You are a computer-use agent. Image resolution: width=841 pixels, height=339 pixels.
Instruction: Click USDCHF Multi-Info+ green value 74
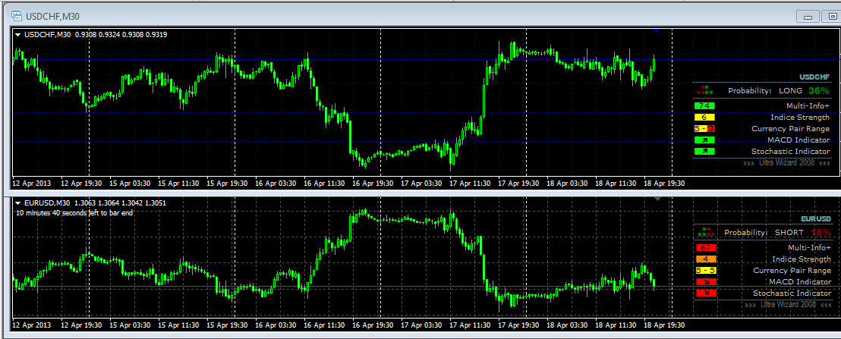point(704,106)
